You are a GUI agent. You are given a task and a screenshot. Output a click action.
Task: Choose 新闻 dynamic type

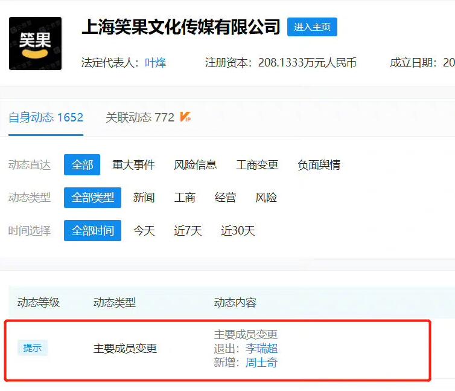pyautogui.click(x=144, y=198)
